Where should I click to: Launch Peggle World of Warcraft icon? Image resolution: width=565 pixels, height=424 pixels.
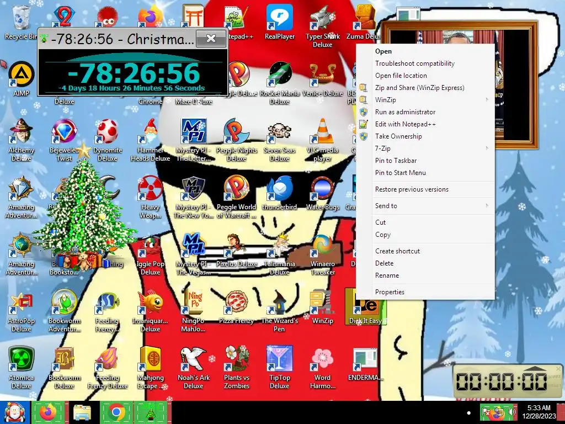pos(236,197)
